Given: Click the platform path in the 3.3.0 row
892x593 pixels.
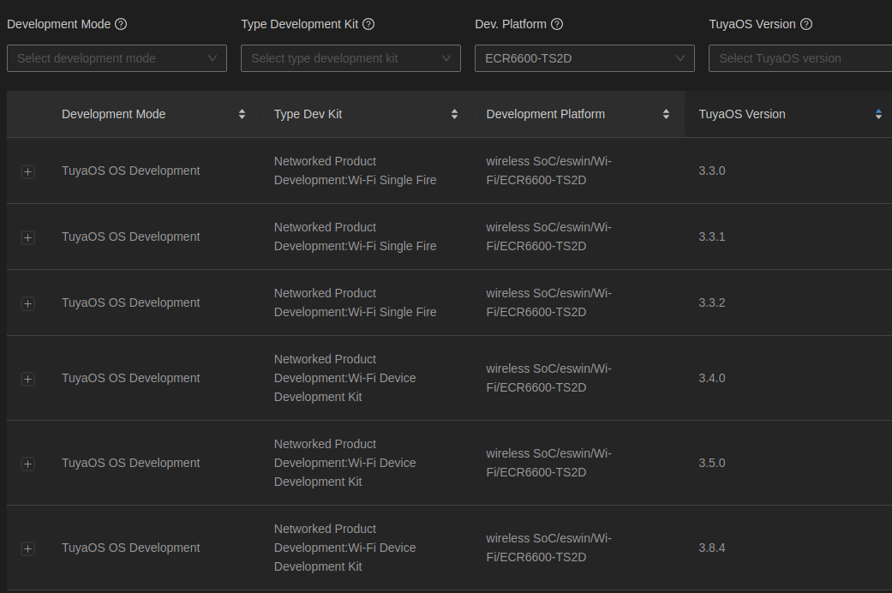Looking at the screenshot, I should tap(548, 171).
